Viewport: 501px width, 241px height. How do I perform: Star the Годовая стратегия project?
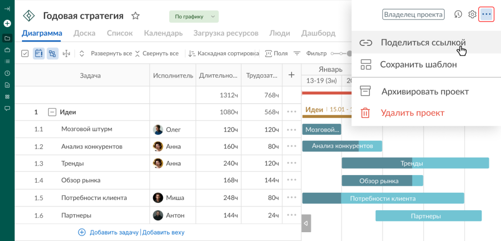(136, 16)
